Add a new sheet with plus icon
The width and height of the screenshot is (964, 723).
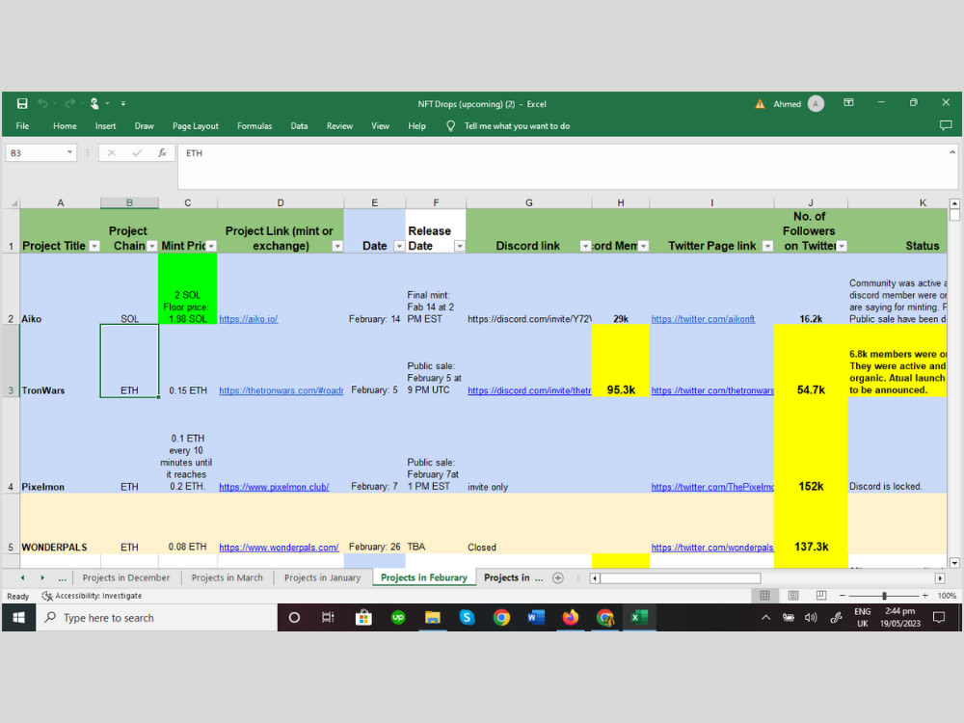pos(557,577)
